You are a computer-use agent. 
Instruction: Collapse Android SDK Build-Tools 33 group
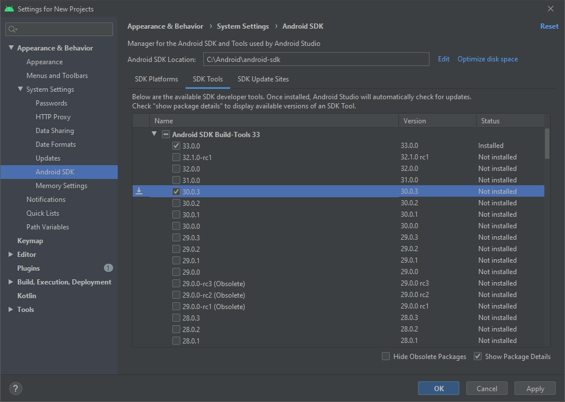click(154, 134)
